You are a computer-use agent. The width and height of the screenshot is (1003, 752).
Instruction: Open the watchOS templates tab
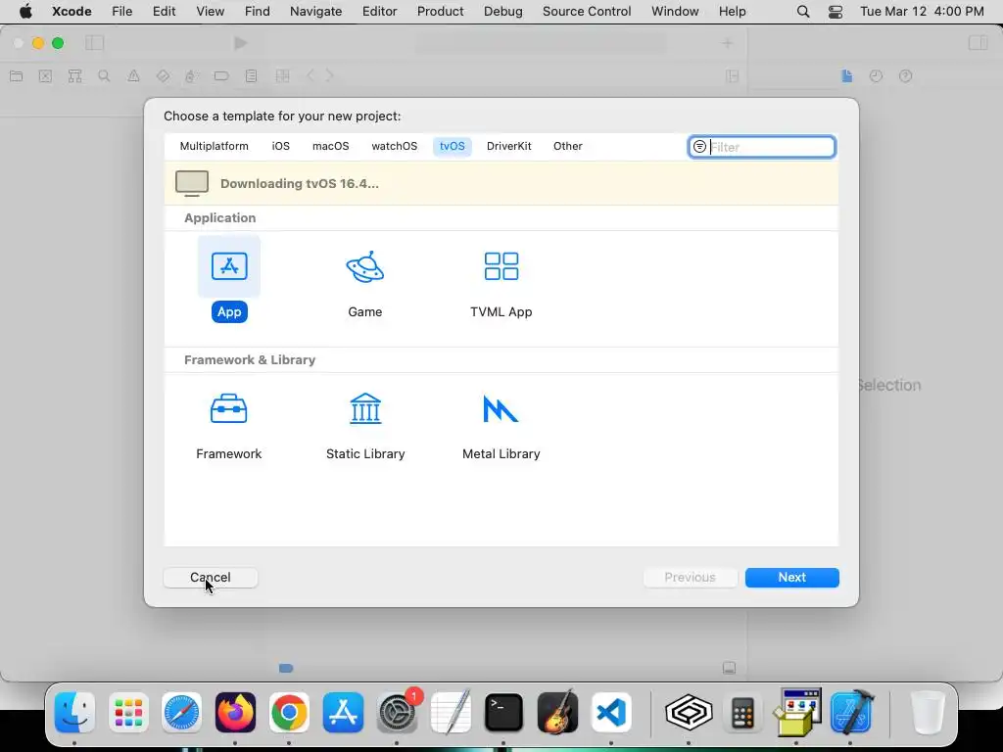click(x=394, y=146)
